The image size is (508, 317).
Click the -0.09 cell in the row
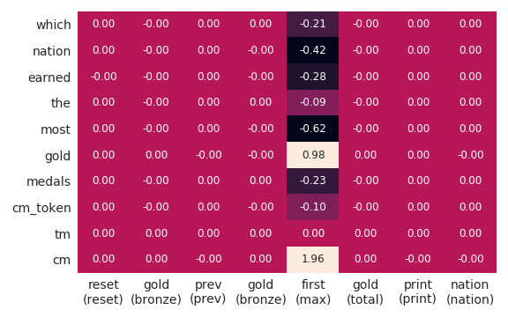(312, 102)
